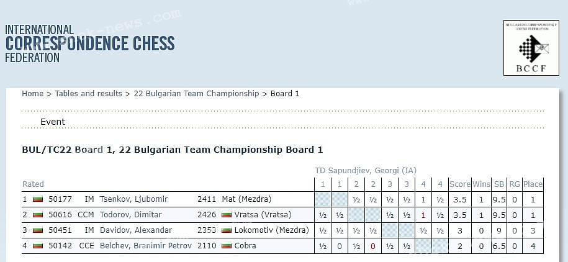Open red 1 result in Todorov row
The width and height of the screenshot is (568, 262).
click(423, 215)
